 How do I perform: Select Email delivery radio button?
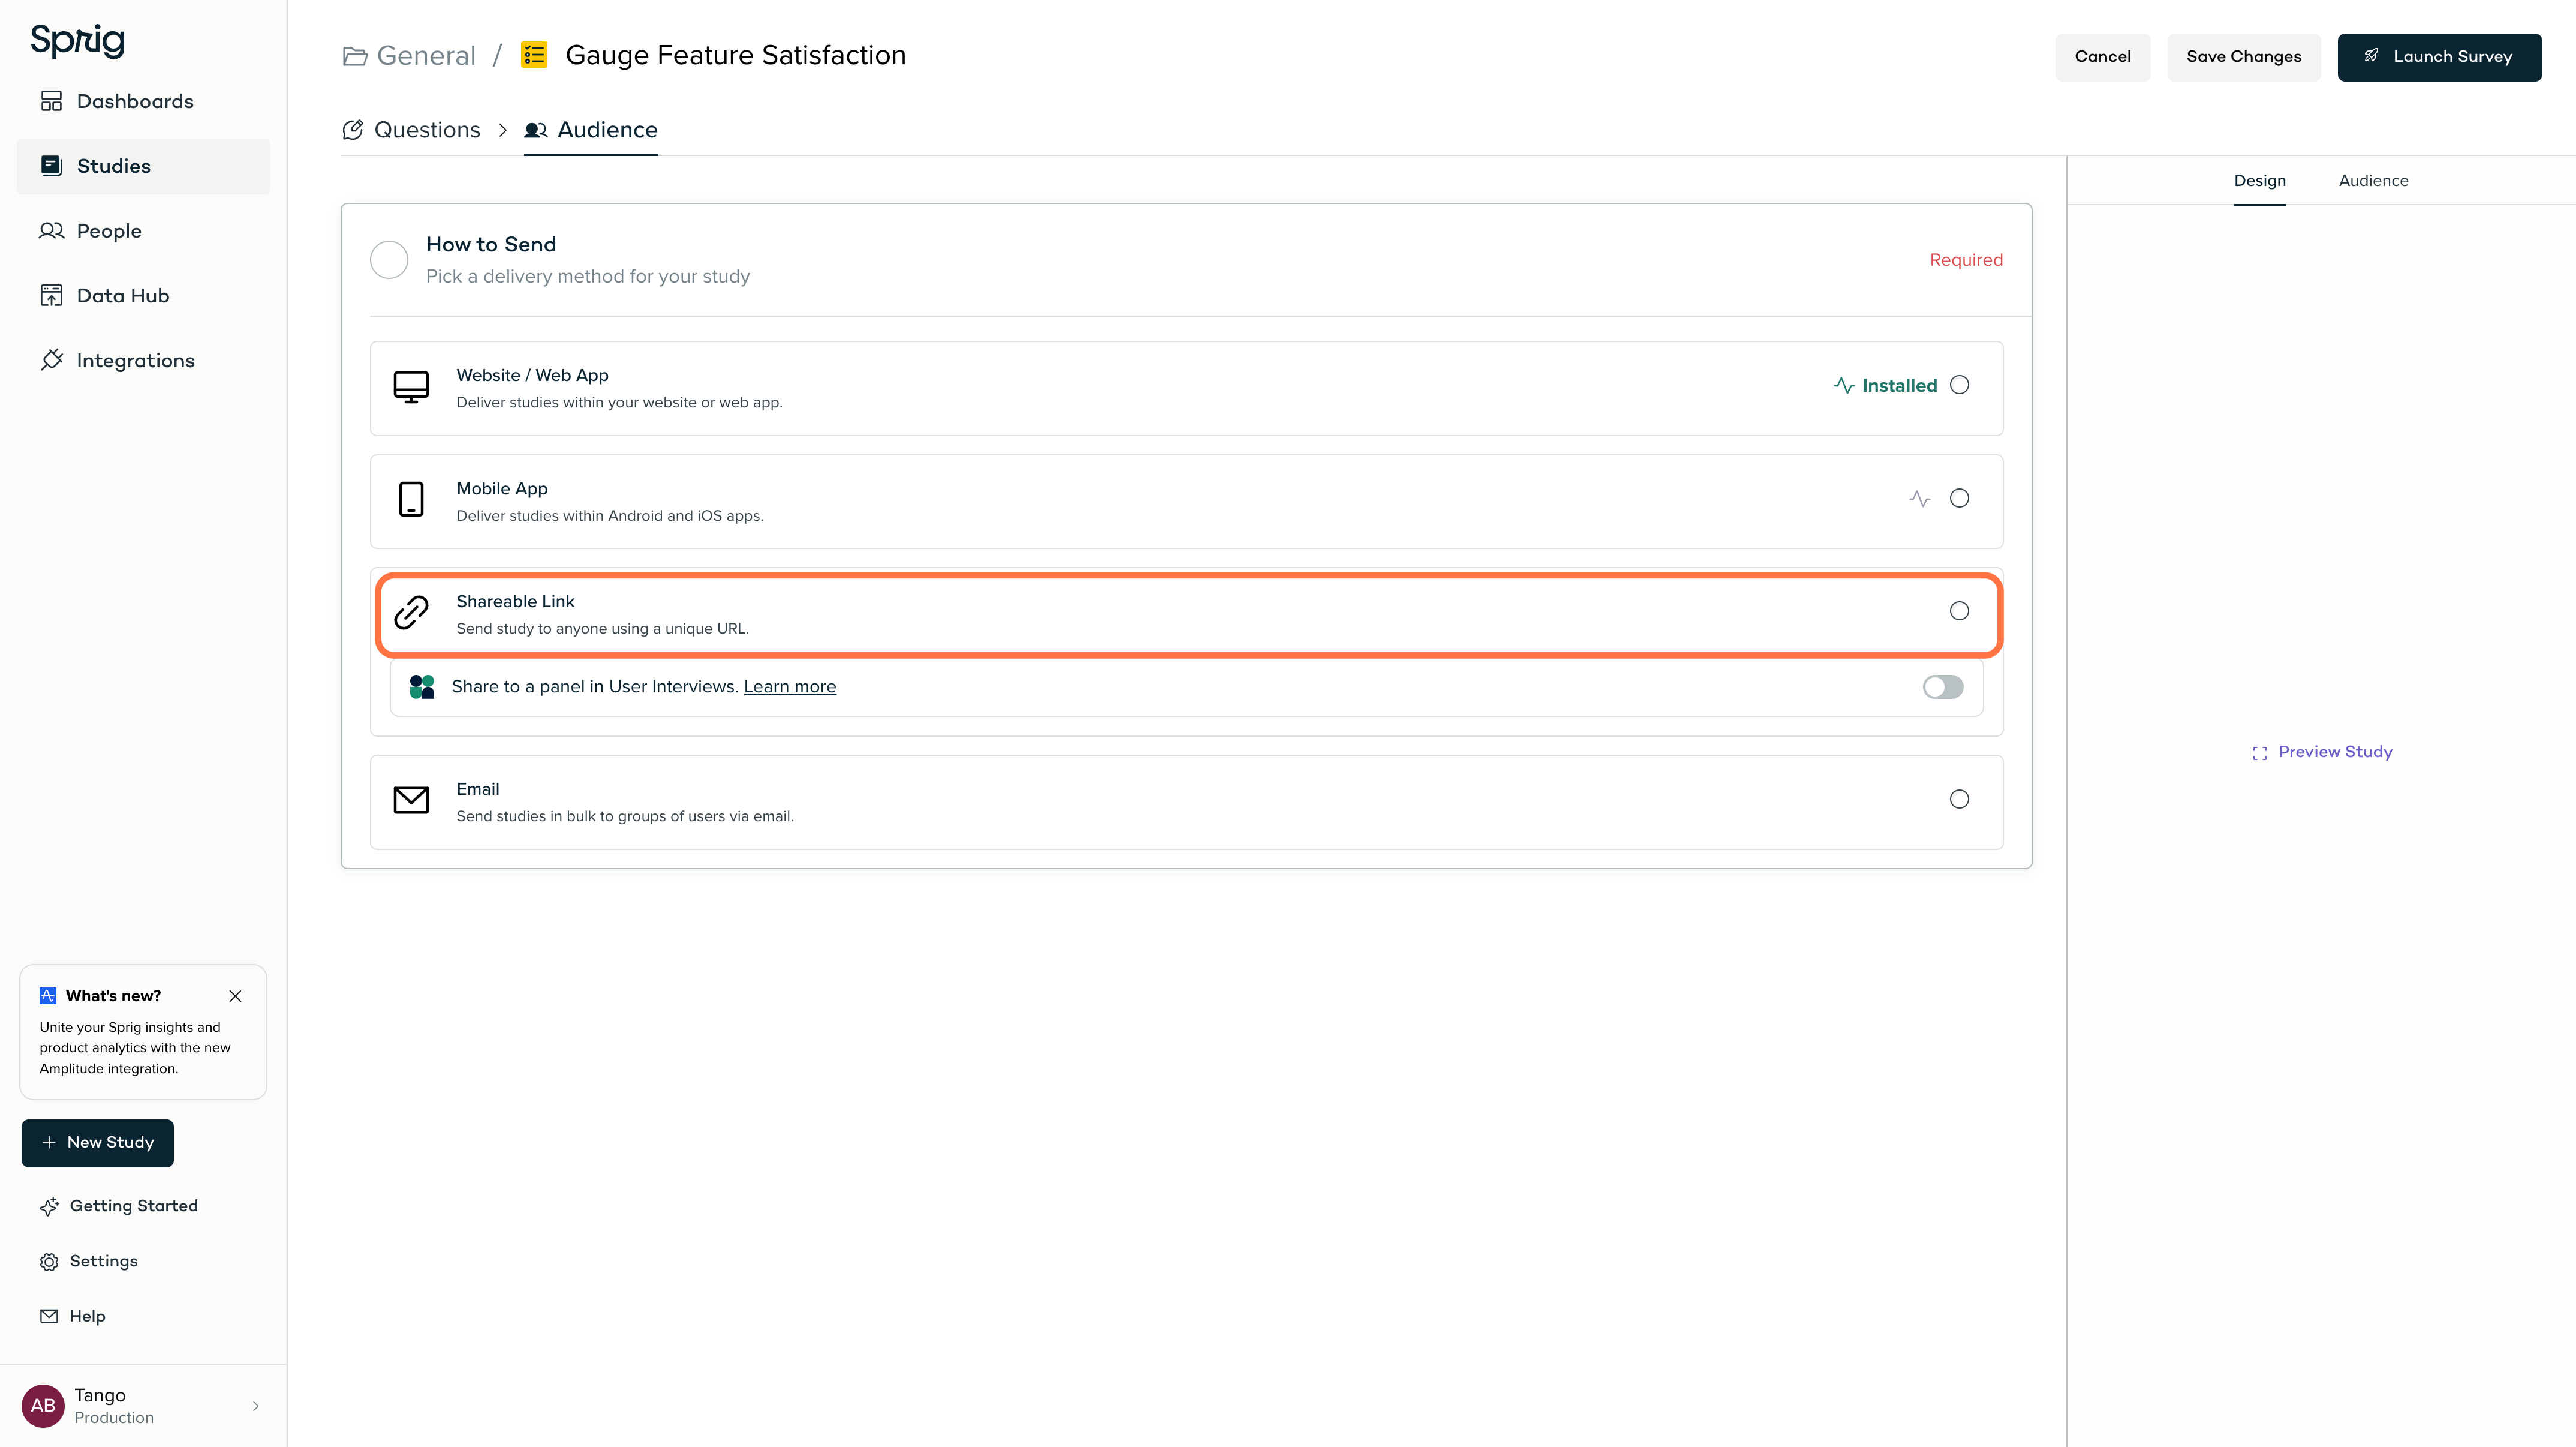(1959, 800)
